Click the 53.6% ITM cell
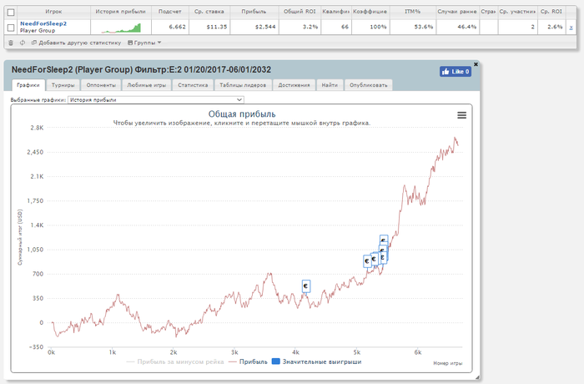584x384 pixels. pyautogui.click(x=413, y=28)
